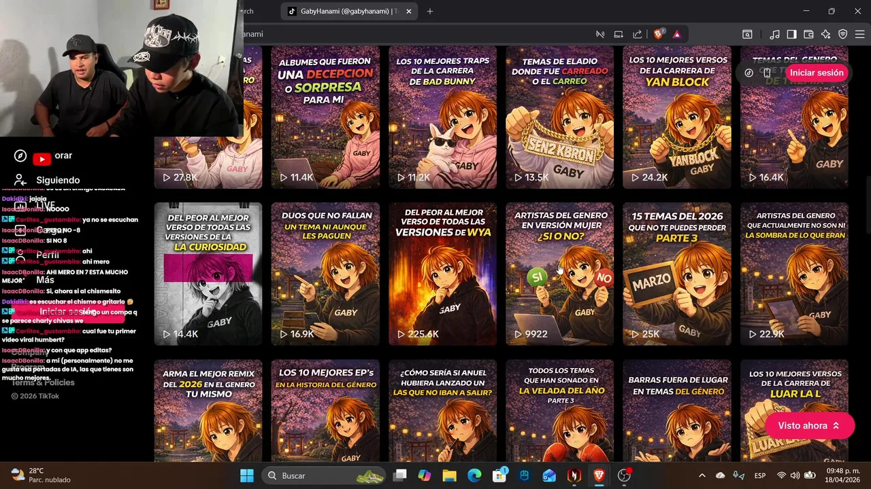
Task: Open the Leo AI sparkle icon
Action: (x=825, y=34)
